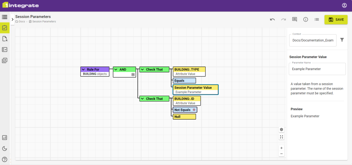The width and height of the screenshot is (352, 165).
Task: Open the user account icon
Action: [x=344, y=5]
